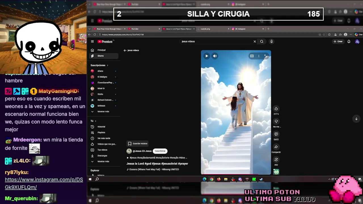Screen dimensions: 363x204
Task: Open the @Jesus-33-Jesus channel avatar
Action: click(129, 151)
